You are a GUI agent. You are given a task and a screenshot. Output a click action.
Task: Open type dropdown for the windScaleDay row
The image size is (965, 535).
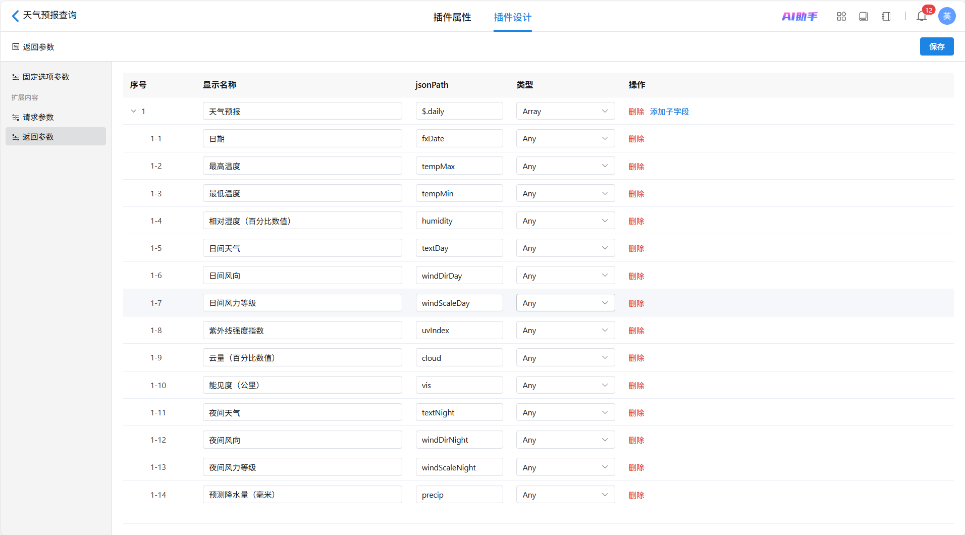point(565,303)
